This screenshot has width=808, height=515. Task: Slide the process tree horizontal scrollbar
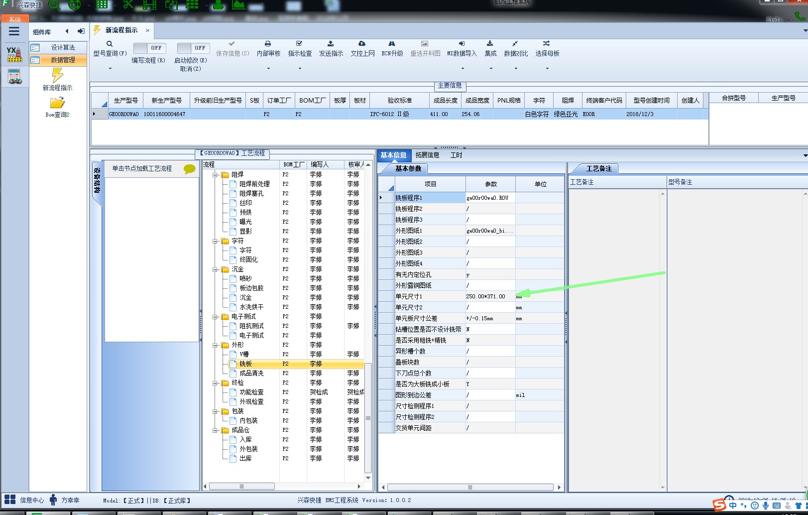click(x=241, y=486)
